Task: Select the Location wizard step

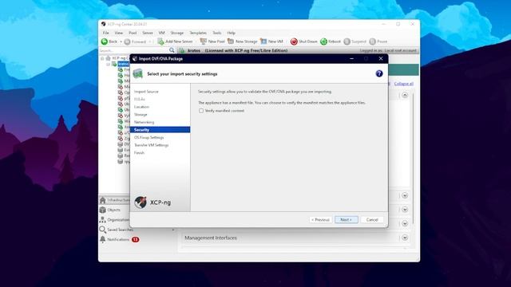Action: (x=142, y=107)
